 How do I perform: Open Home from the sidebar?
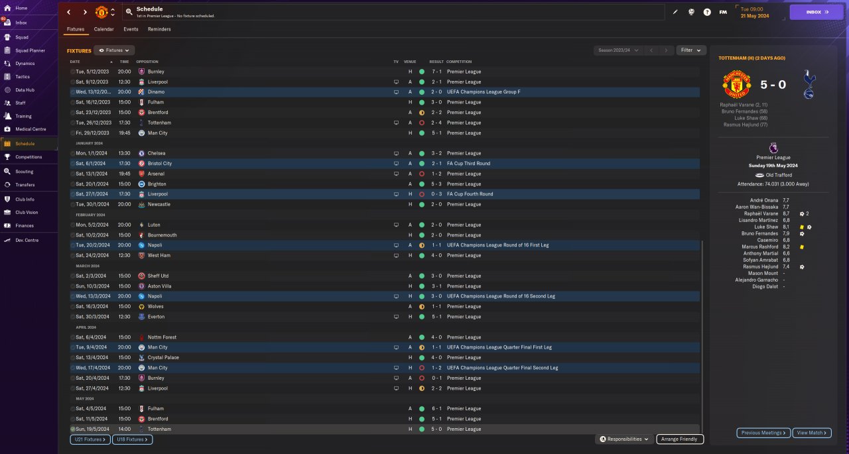coord(21,8)
